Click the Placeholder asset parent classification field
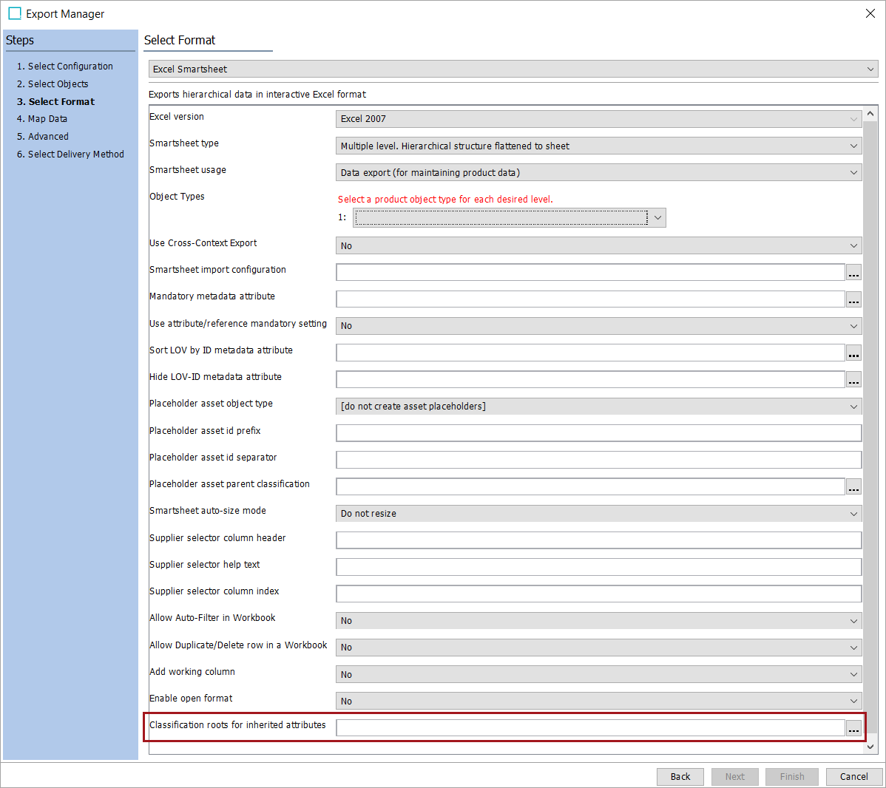Screen dimensions: 886x788 590,486
